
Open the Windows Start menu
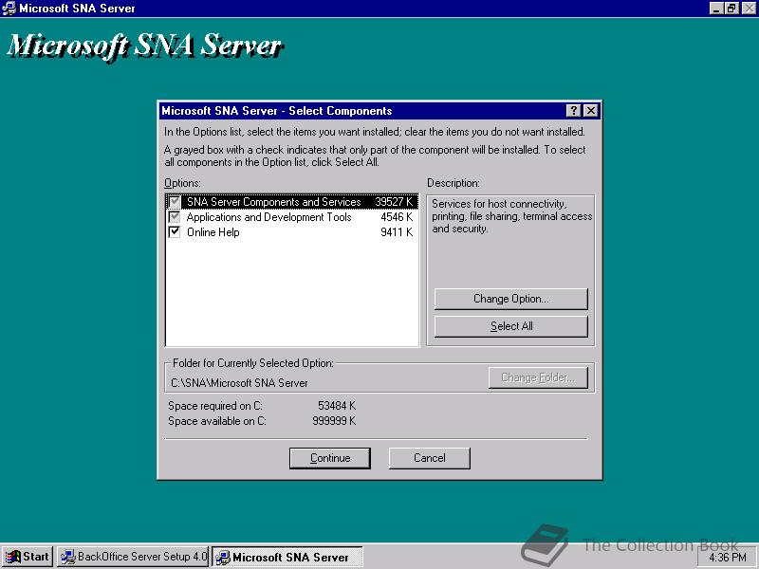pyautogui.click(x=28, y=557)
